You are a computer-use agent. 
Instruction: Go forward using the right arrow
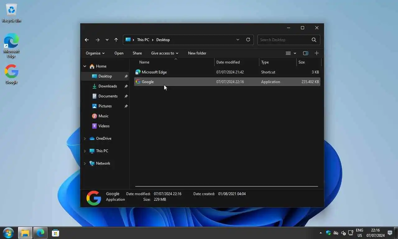pos(98,40)
